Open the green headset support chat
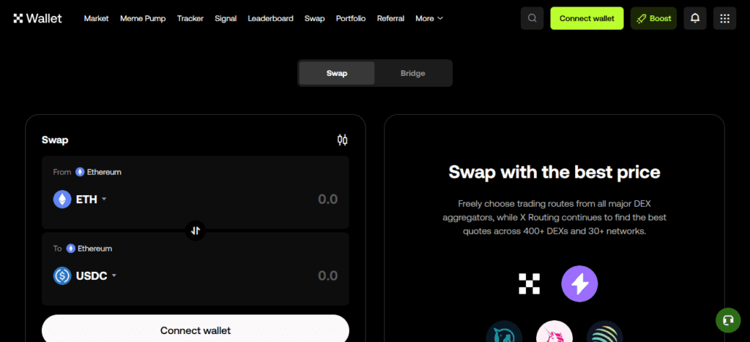Image resolution: width=750 pixels, height=342 pixels. [728, 320]
